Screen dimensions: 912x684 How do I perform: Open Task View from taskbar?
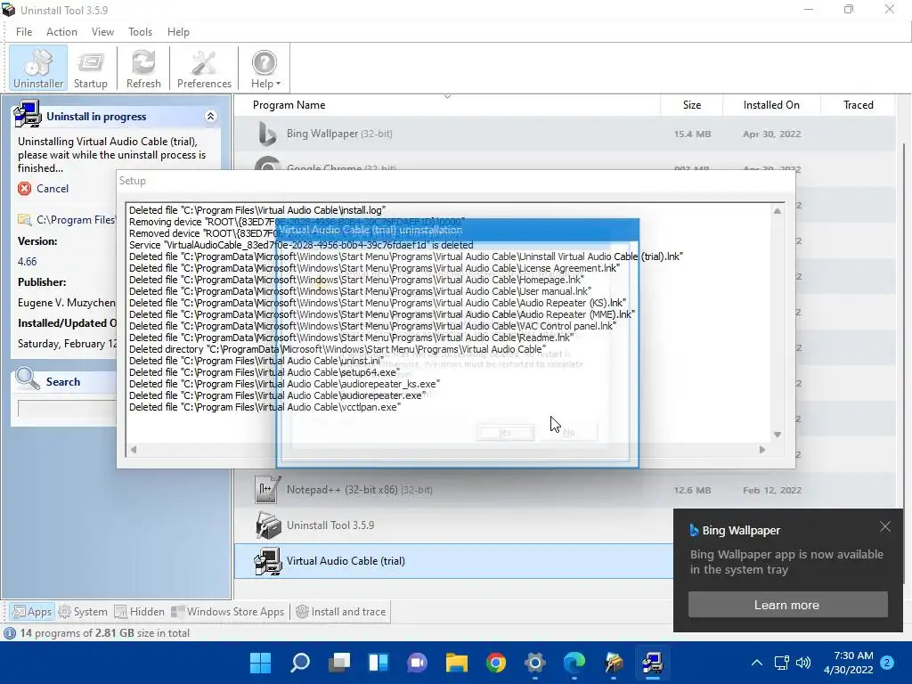339,663
